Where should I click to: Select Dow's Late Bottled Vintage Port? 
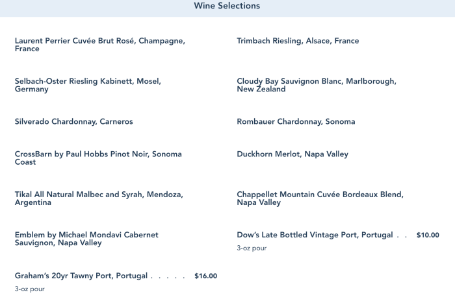(315, 235)
